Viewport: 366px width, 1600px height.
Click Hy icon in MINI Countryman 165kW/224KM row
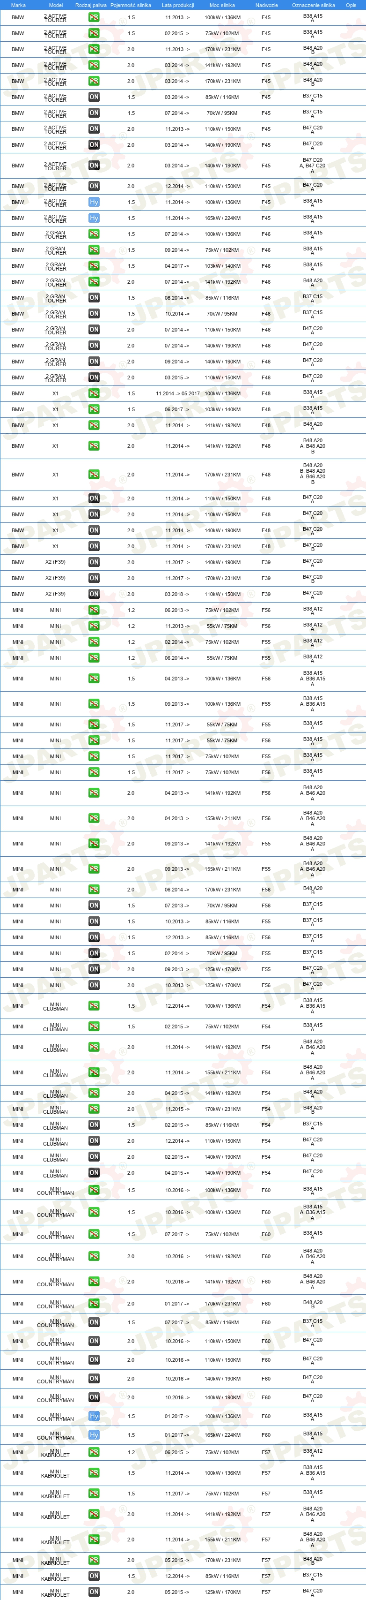[x=94, y=1435]
